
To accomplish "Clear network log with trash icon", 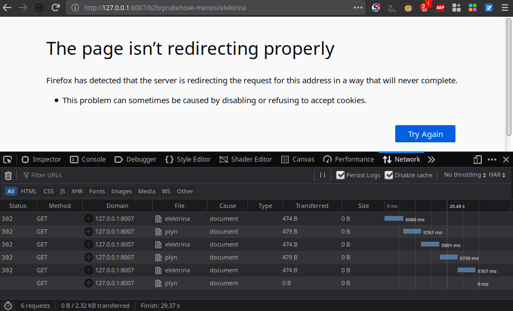I will pyautogui.click(x=8, y=175).
